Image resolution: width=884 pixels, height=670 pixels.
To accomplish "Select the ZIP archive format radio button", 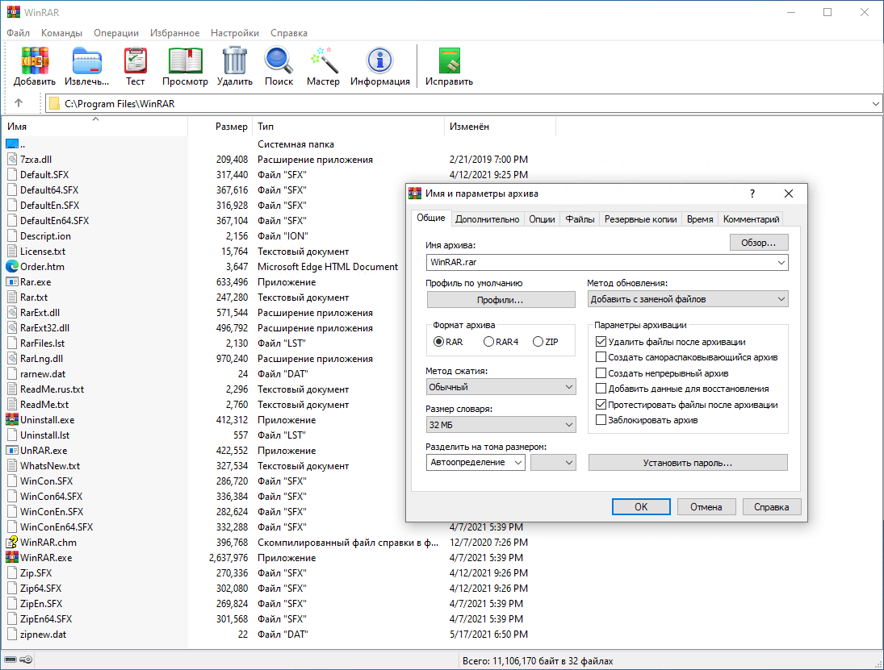I will point(538,342).
